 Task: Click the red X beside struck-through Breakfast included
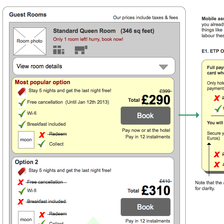point(21,202)
